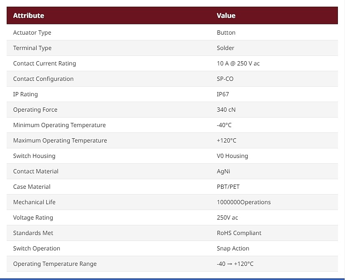Click the Terminal Type attribute label
Screen dimensions: 345x280
(33, 48)
